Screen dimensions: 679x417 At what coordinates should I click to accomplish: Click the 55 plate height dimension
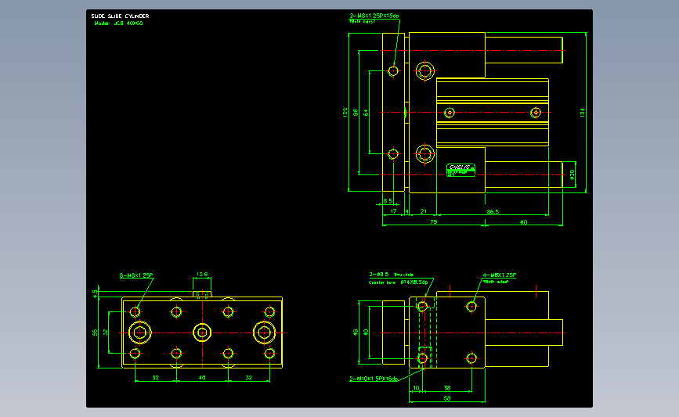point(96,333)
